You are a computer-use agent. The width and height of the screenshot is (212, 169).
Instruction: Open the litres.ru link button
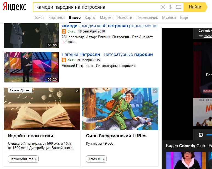pyautogui.click(x=96, y=159)
